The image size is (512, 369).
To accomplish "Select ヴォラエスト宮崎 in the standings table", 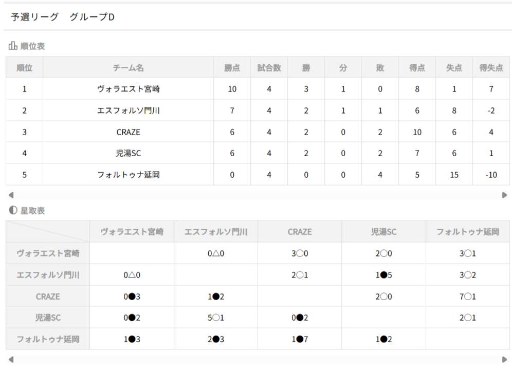I will click(128, 89).
